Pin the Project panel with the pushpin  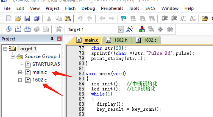pos(52,39)
